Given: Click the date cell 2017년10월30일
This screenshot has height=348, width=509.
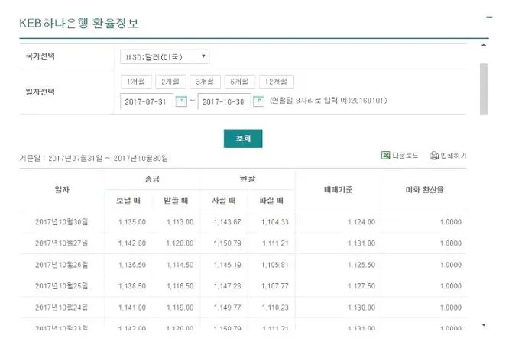Looking at the screenshot, I should click(62, 222).
